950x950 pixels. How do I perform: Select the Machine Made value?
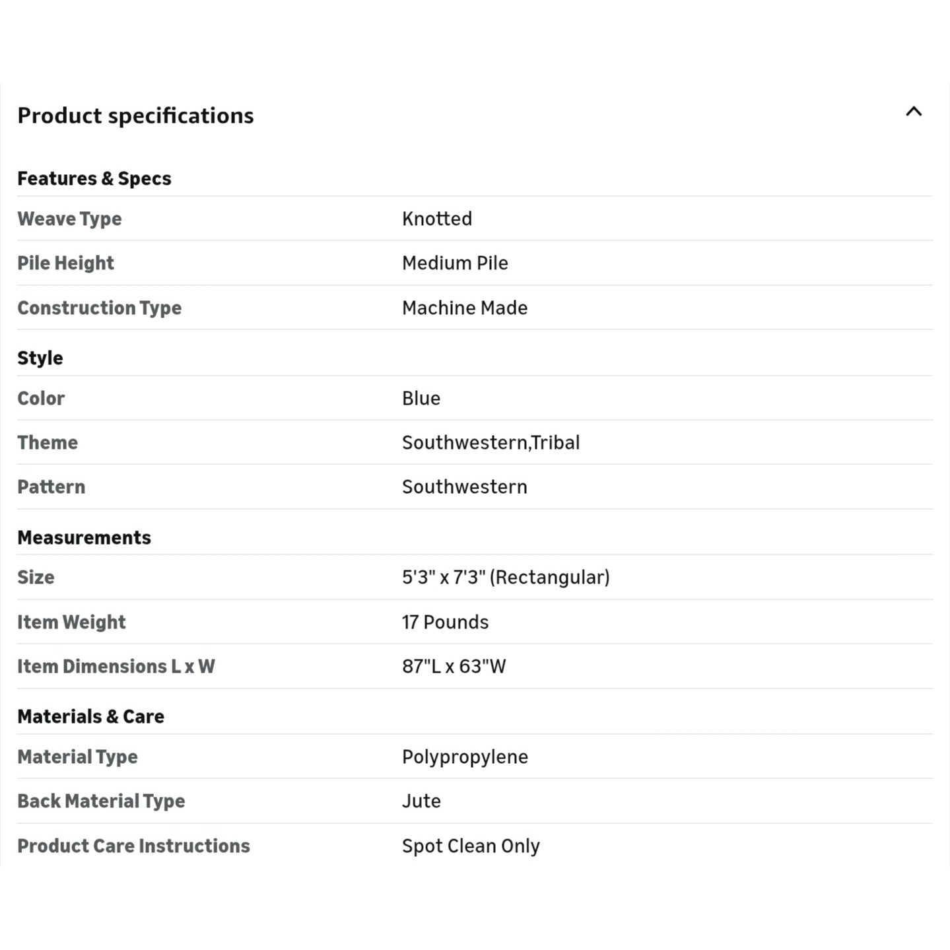(465, 308)
